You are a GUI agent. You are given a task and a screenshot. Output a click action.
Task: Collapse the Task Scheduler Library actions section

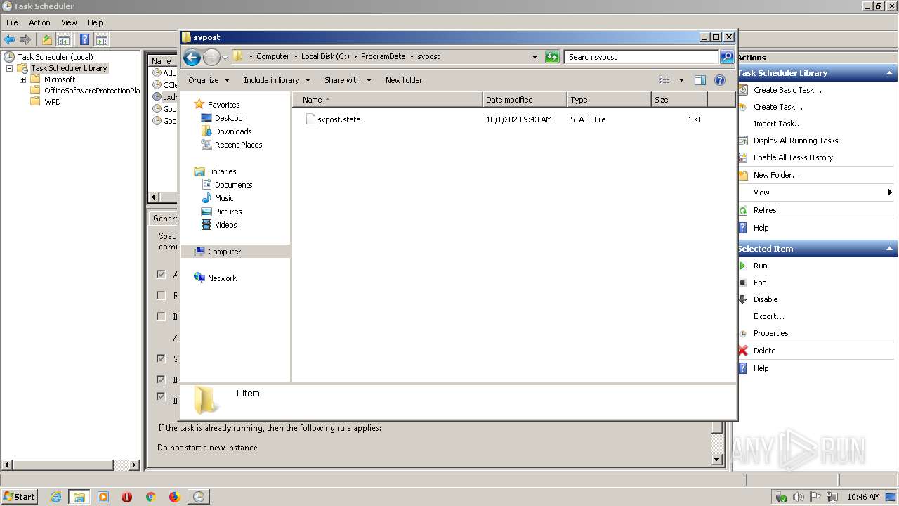tap(890, 73)
